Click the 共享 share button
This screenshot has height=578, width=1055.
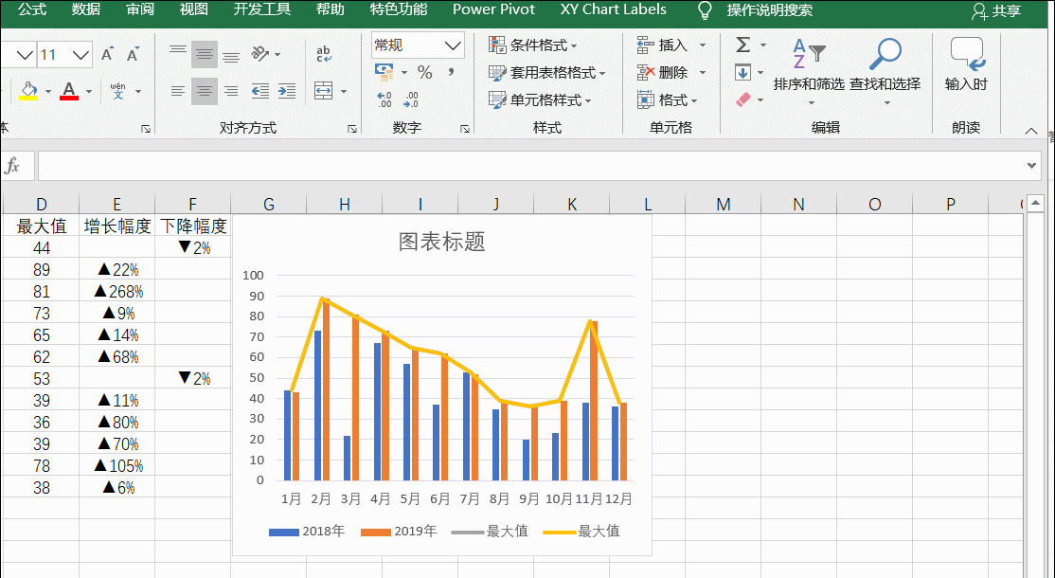996,10
